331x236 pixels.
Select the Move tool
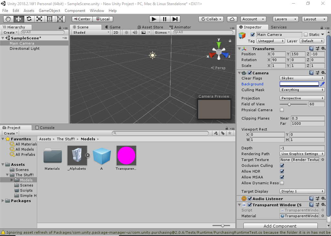(x=18, y=19)
